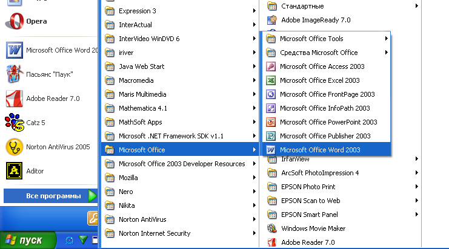Click the Microsoft Office folder icon
449x249 pixels.
[110, 150]
